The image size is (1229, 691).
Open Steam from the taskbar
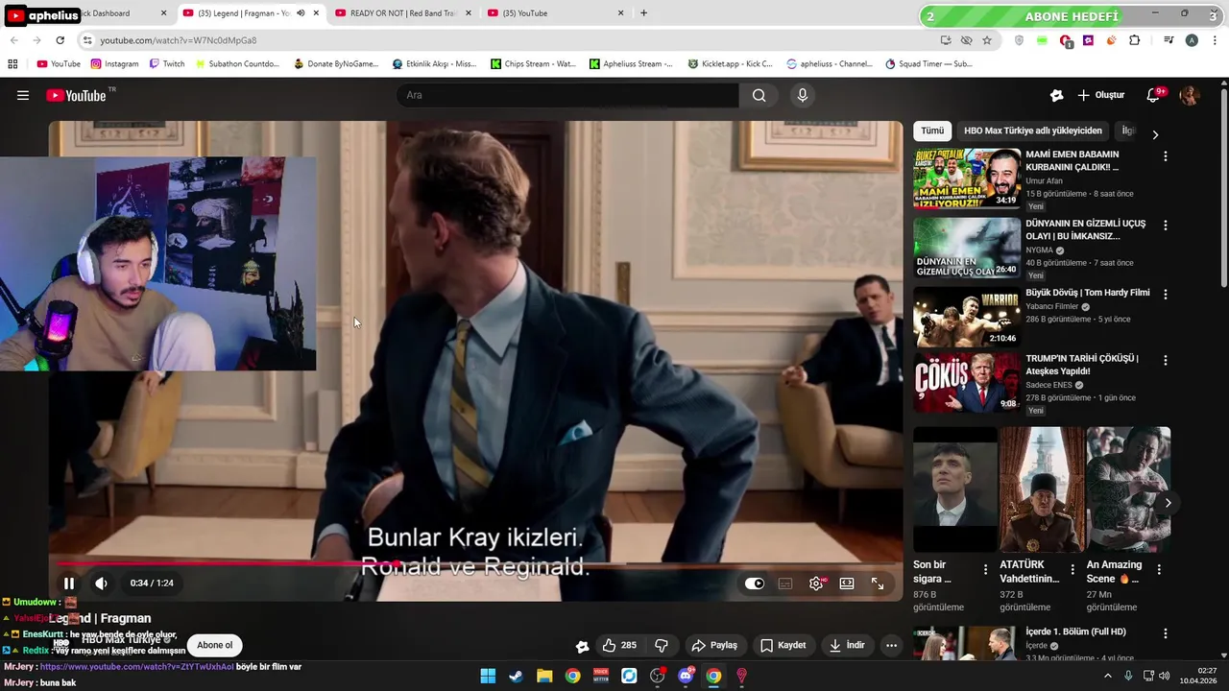[x=516, y=676]
